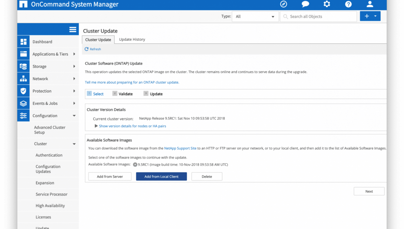
Task: Click step 1 Select number icon
Action: click(89, 94)
